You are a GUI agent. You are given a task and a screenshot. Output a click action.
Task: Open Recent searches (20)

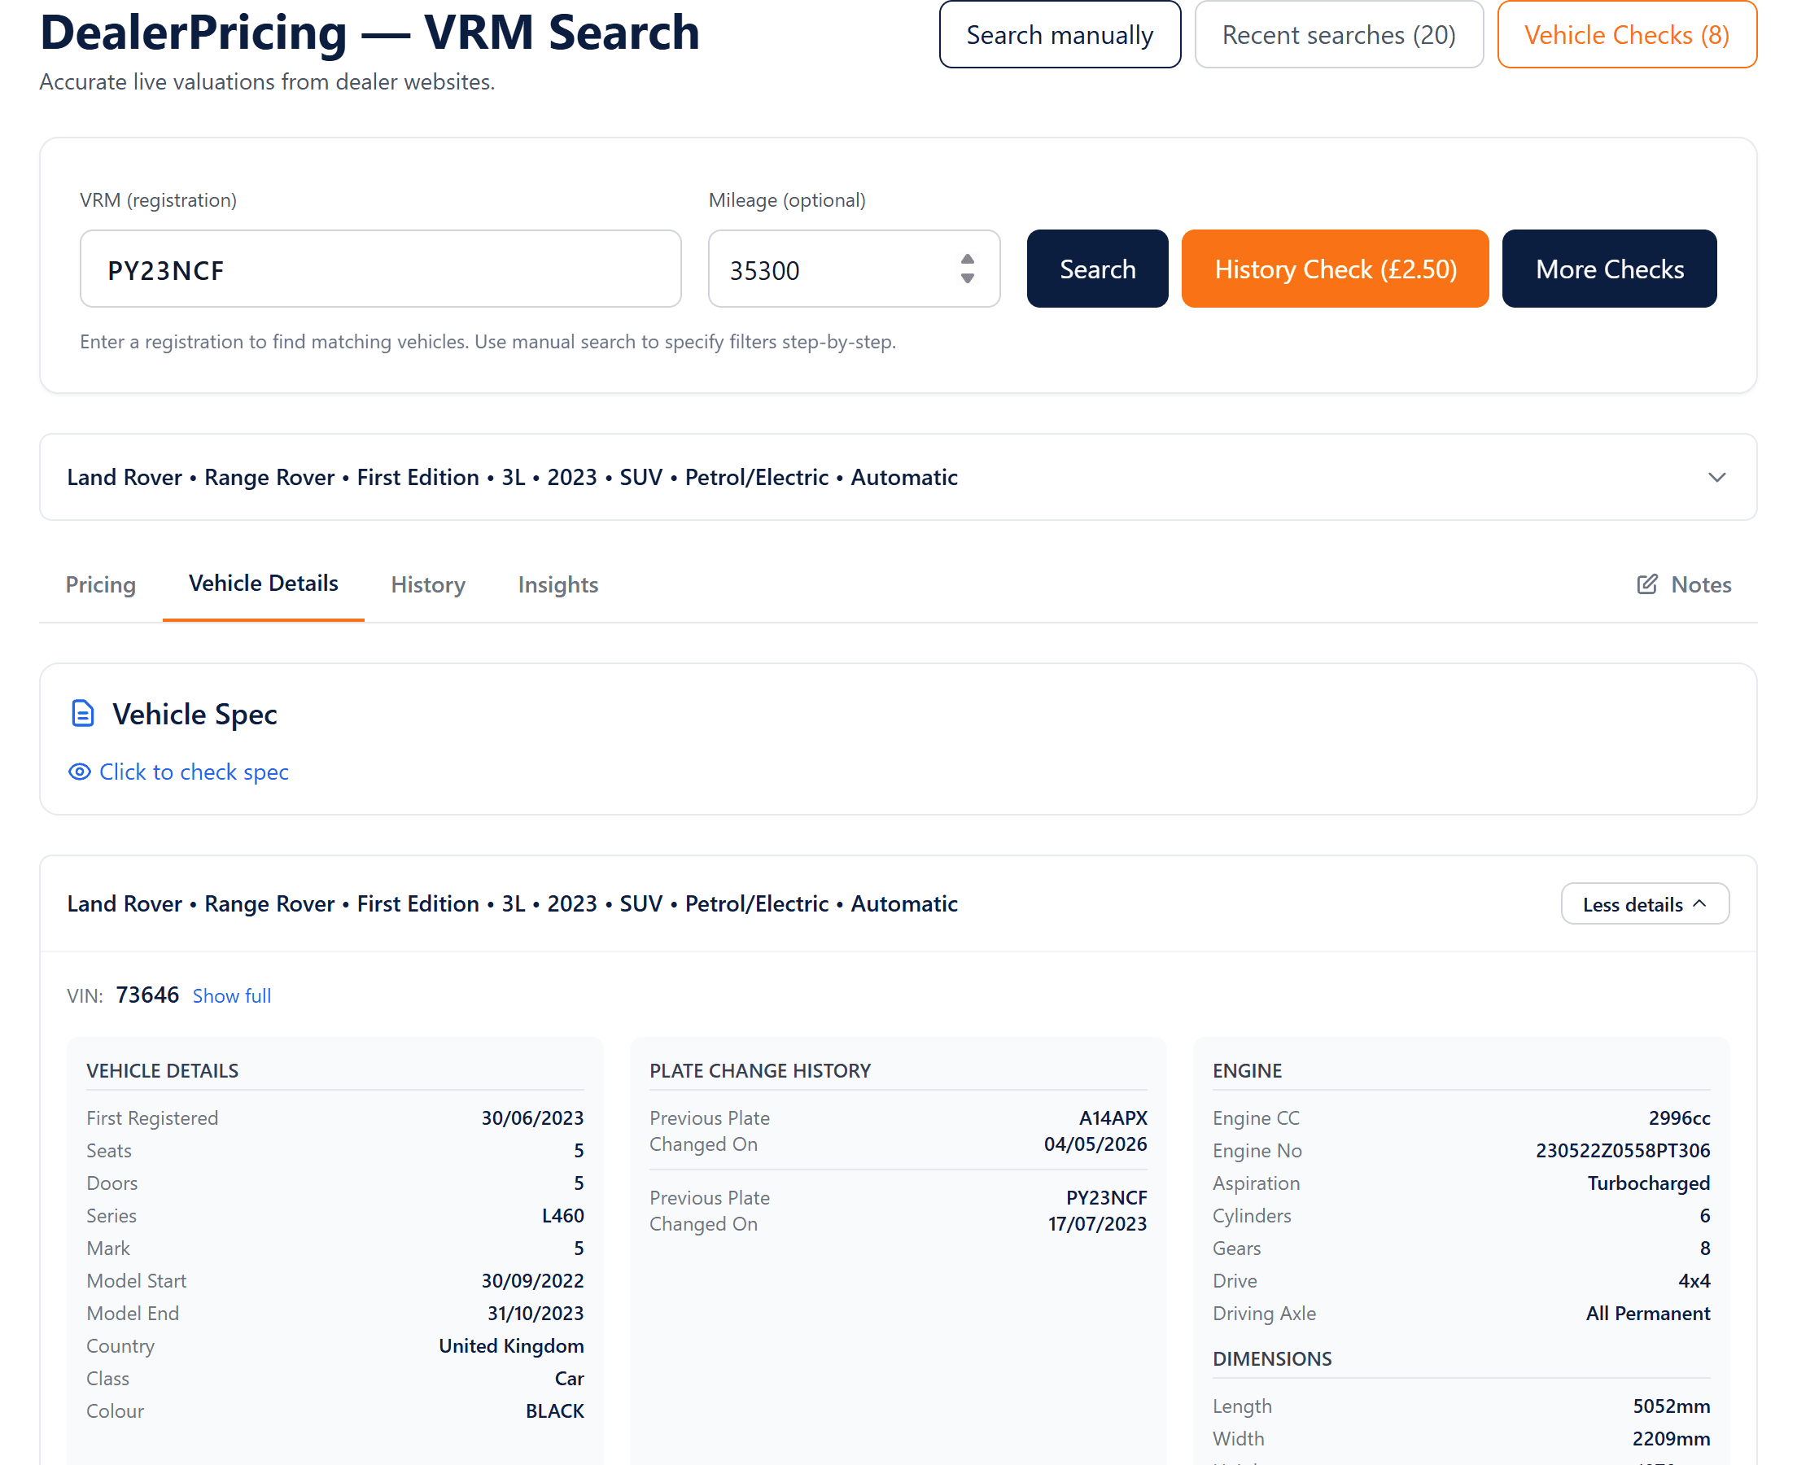pos(1339,35)
